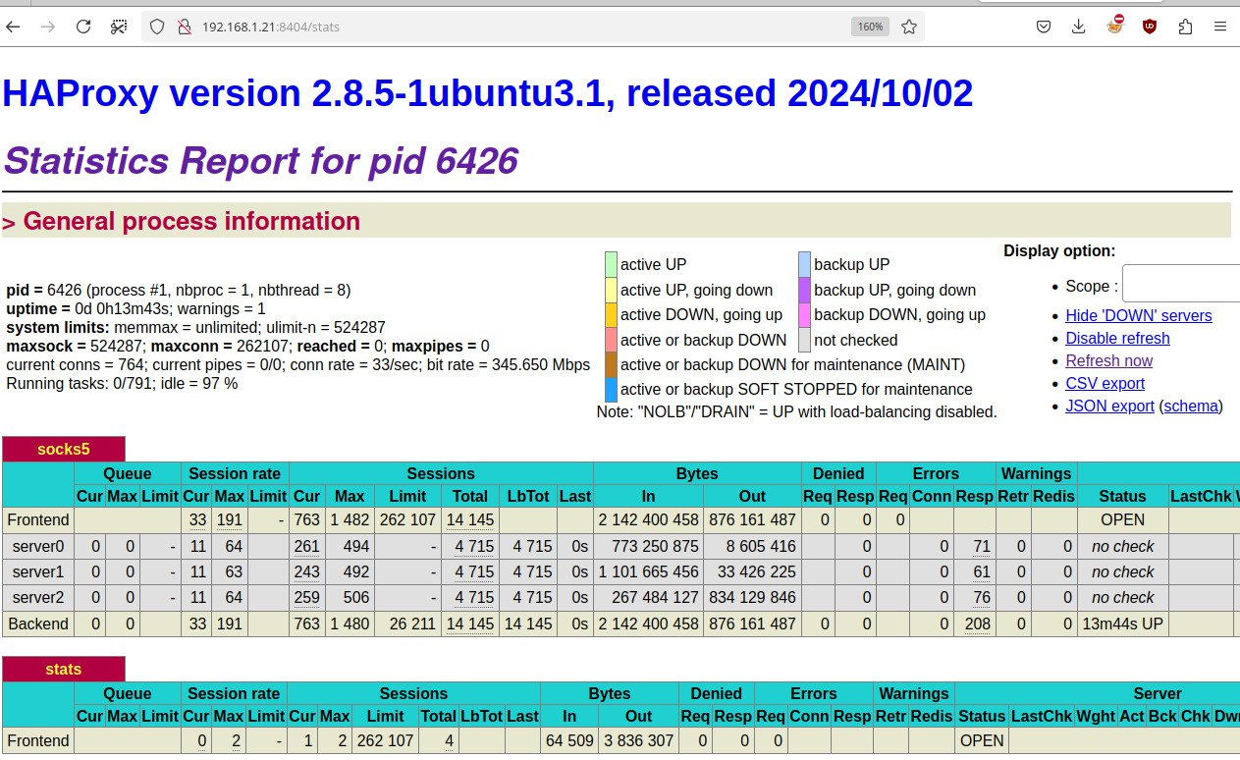This screenshot has height=760, width=1240.
Task: Open the extensions puzzle icon
Action: point(1185,27)
